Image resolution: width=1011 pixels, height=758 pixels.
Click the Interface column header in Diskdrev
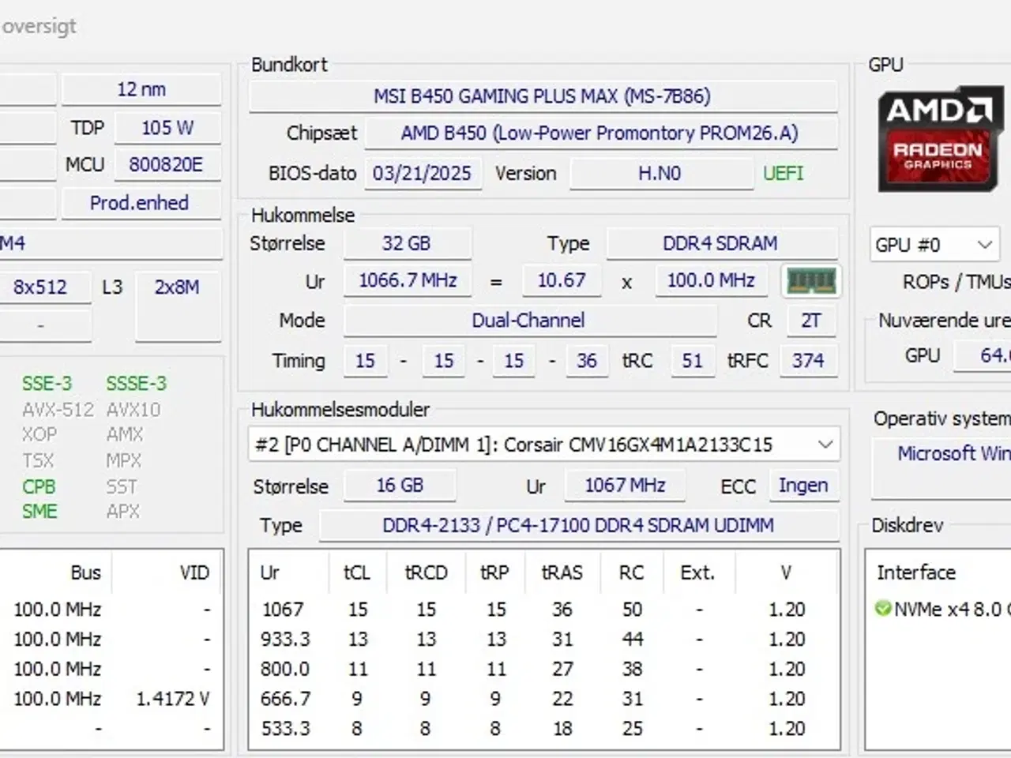(916, 572)
